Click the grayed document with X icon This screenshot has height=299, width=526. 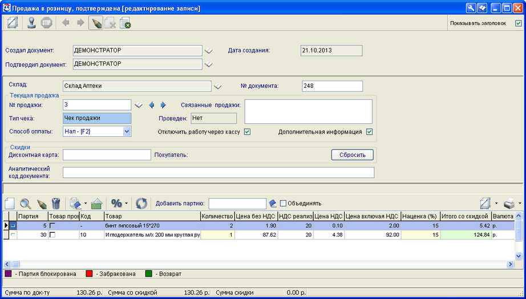110,23
